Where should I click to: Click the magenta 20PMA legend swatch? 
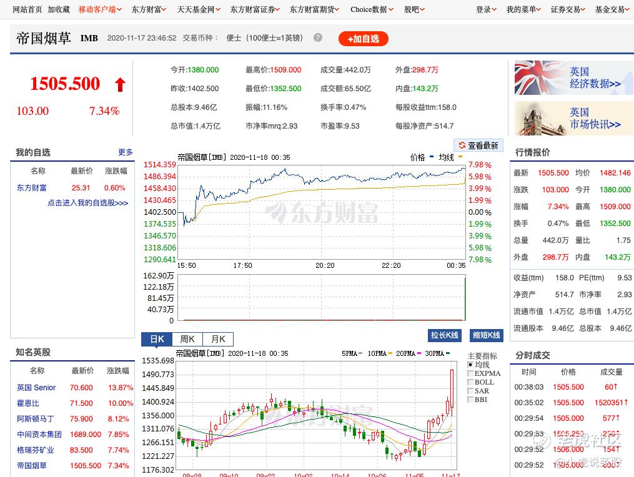coord(419,353)
